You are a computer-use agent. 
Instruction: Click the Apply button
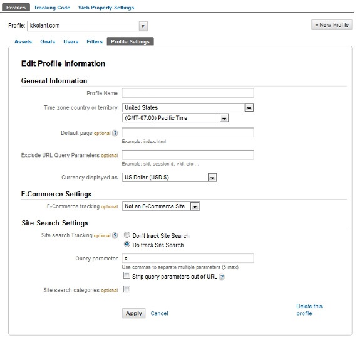[x=133, y=314]
